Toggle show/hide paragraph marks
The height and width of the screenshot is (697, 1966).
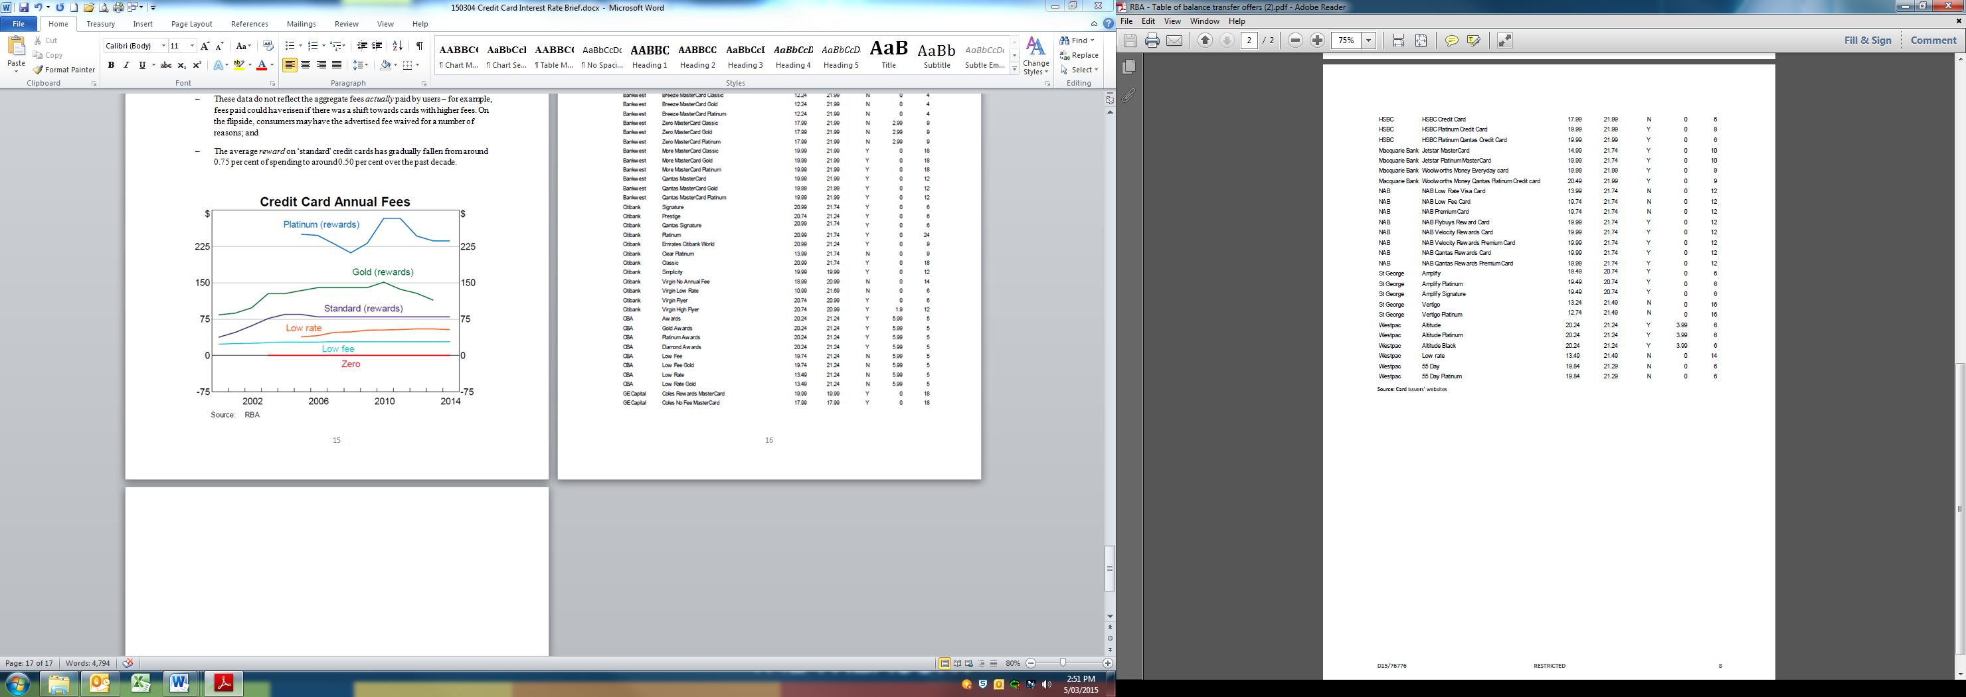pyautogui.click(x=420, y=46)
